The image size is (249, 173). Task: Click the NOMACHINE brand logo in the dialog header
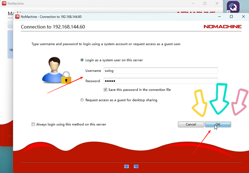(x=223, y=27)
